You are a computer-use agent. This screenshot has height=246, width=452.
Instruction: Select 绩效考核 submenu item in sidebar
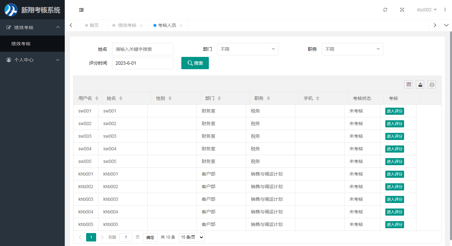click(x=21, y=44)
